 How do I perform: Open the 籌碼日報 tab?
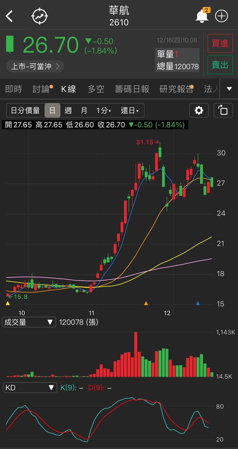132,89
